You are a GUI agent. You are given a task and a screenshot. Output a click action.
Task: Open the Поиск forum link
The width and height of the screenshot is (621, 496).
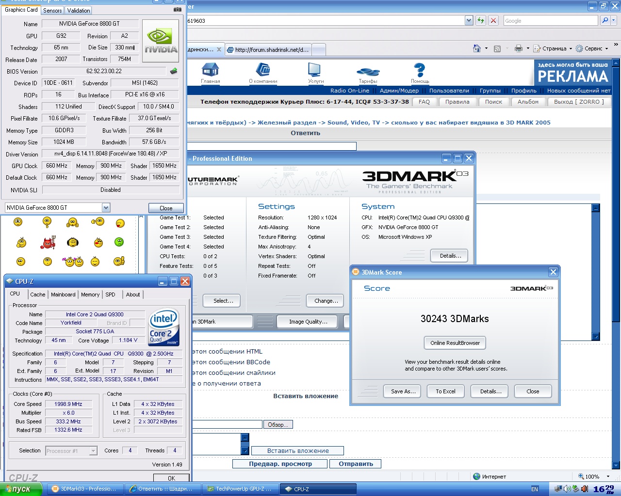(493, 102)
